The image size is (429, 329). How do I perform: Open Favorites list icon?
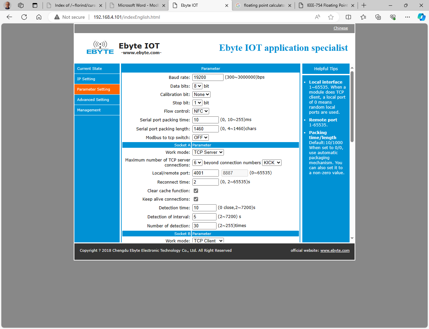tap(363, 17)
